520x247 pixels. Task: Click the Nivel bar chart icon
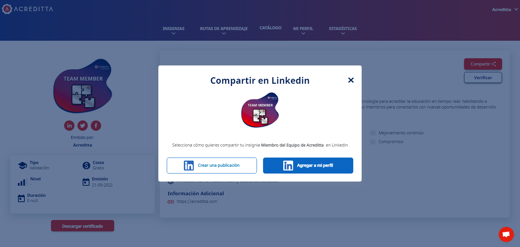tap(22, 182)
